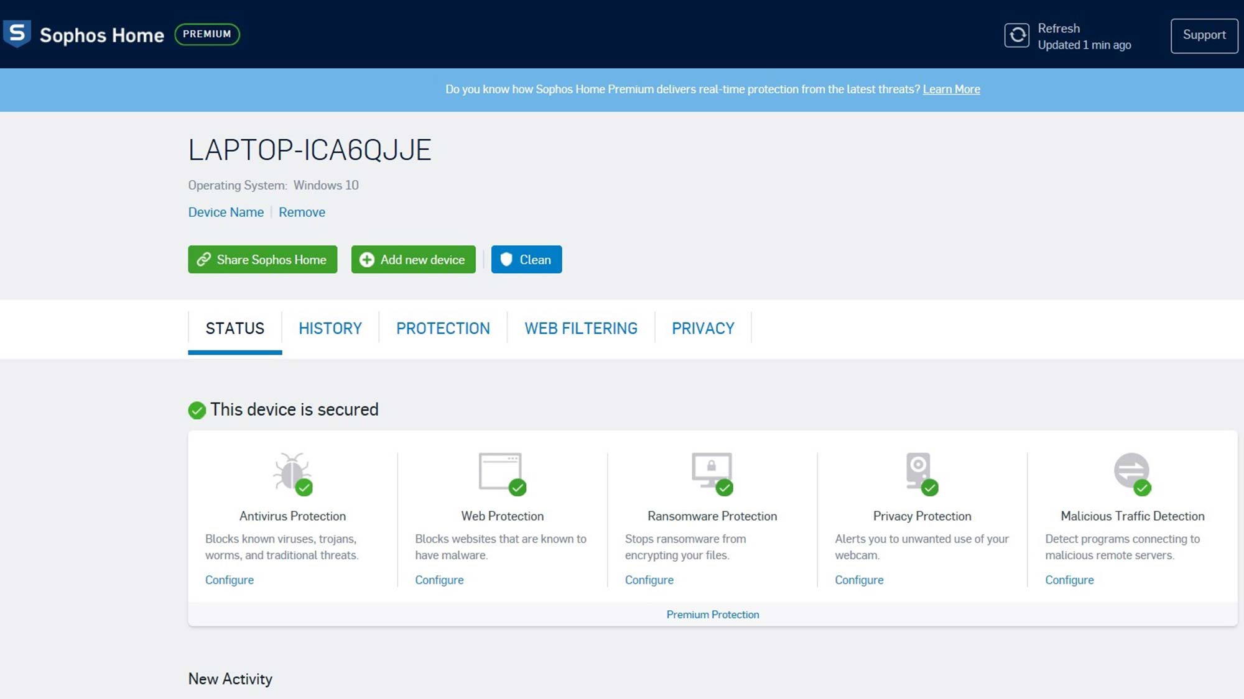Image resolution: width=1244 pixels, height=699 pixels.
Task: Click the 'Malicious Traffic Detection' title text
Action: point(1132,516)
